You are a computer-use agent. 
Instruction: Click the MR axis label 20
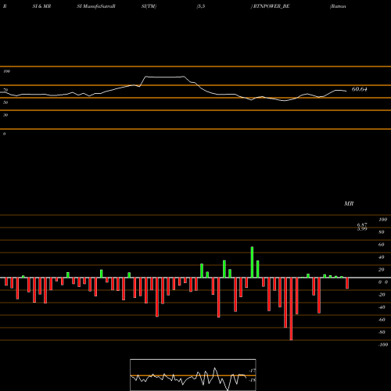(382, 270)
